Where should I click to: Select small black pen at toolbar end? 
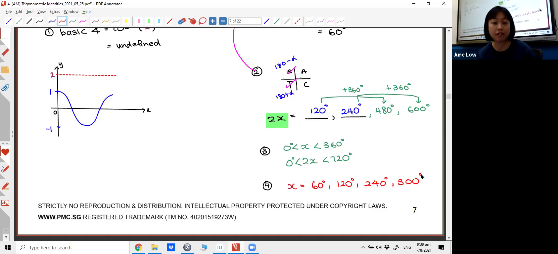pos(310,21)
